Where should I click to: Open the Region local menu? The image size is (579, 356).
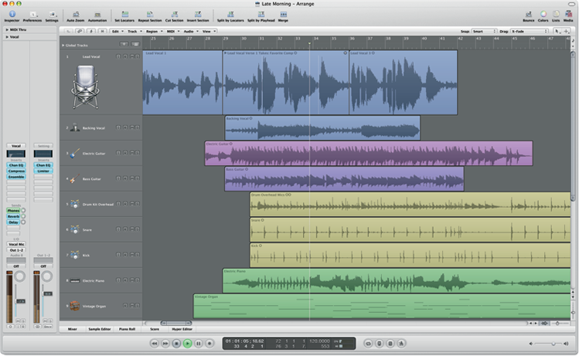pyautogui.click(x=154, y=31)
